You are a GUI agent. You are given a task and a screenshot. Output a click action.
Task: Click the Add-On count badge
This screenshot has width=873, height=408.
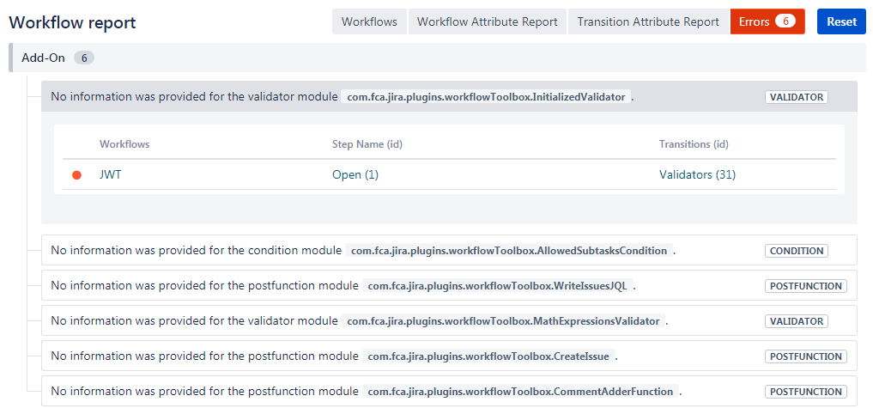coord(84,58)
